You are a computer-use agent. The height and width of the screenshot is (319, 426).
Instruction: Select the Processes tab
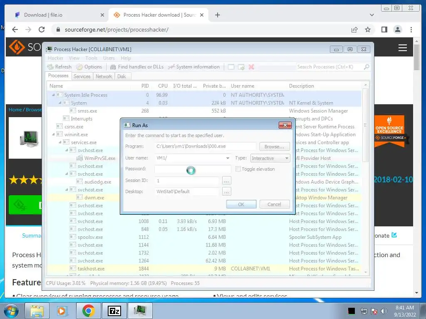(x=58, y=76)
